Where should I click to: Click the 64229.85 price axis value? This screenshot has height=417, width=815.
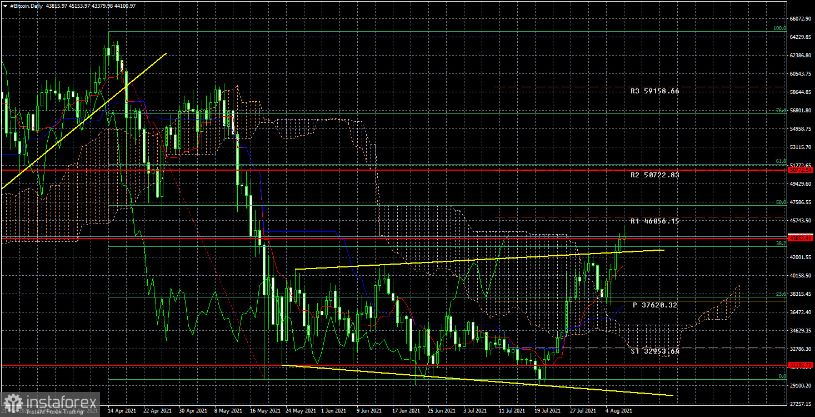click(x=801, y=37)
